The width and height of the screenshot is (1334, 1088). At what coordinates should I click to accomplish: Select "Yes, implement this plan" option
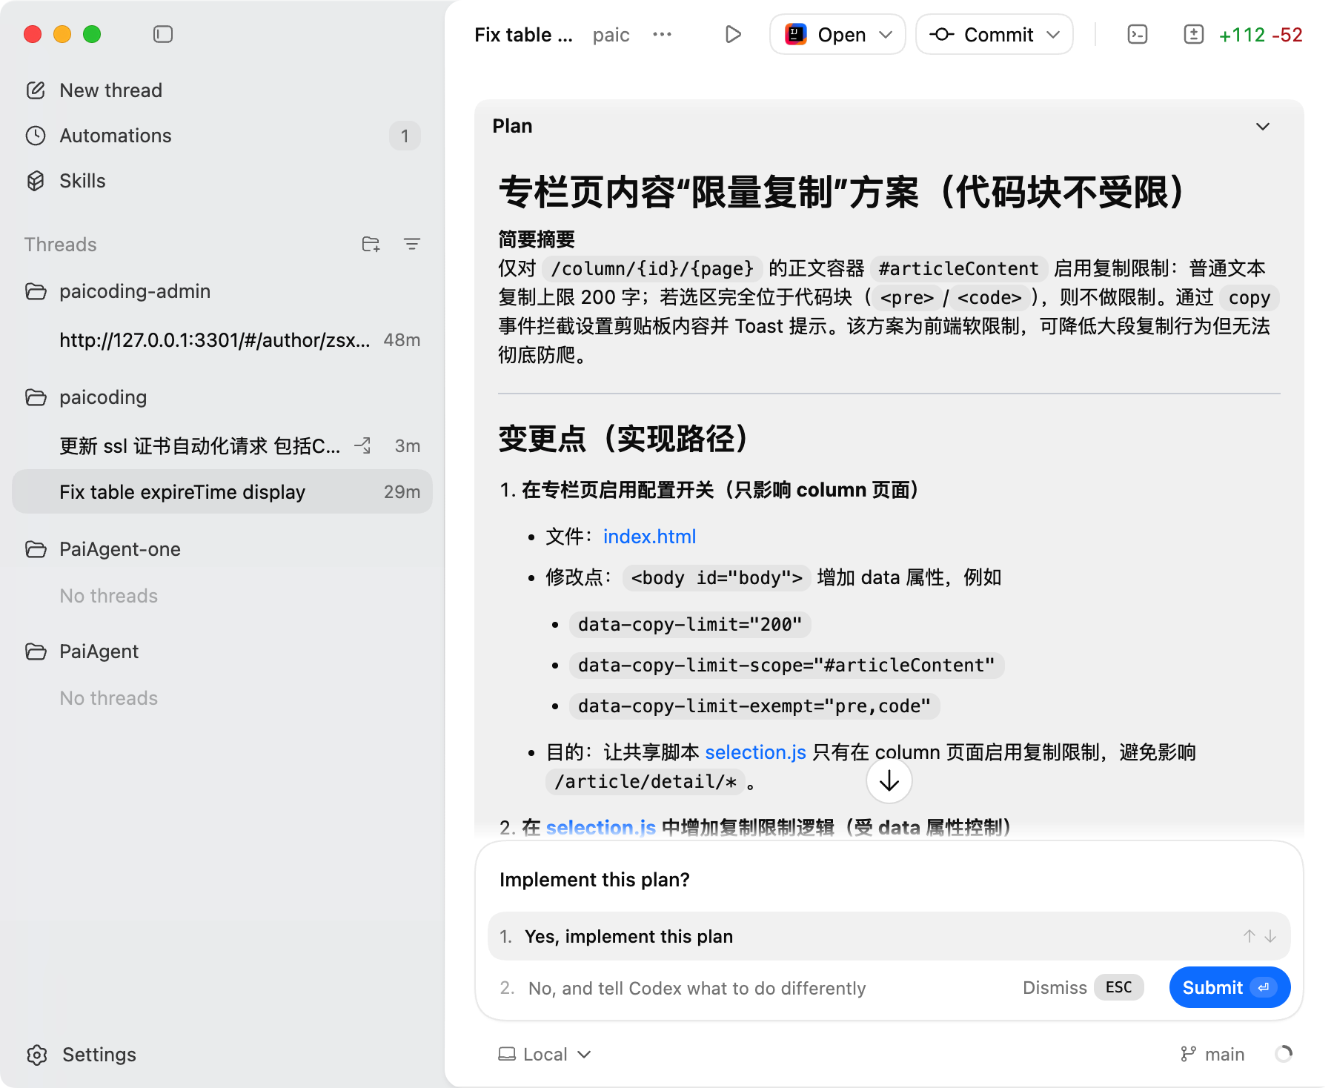[628, 936]
